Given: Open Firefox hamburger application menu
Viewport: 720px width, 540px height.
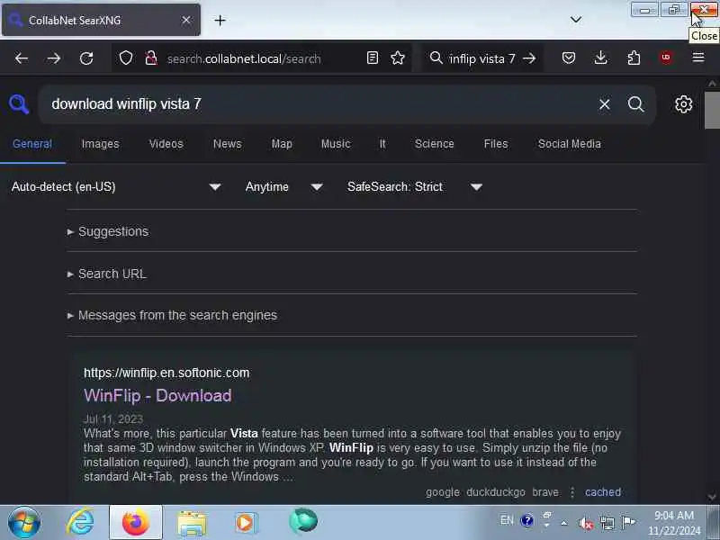Looking at the screenshot, I should point(698,58).
